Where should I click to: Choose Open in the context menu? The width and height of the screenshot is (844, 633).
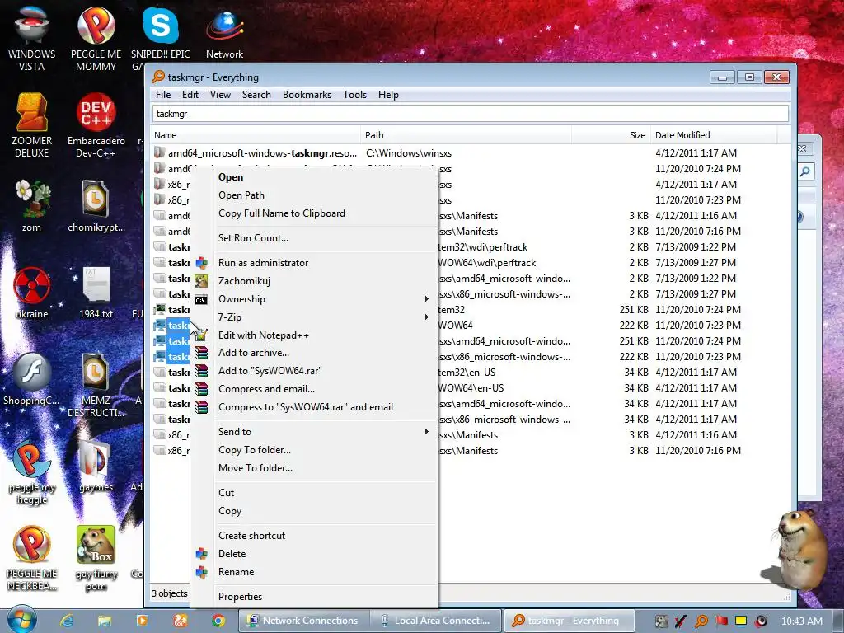tap(314, 177)
